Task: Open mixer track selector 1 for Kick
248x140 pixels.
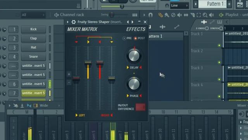Action: [14, 30]
